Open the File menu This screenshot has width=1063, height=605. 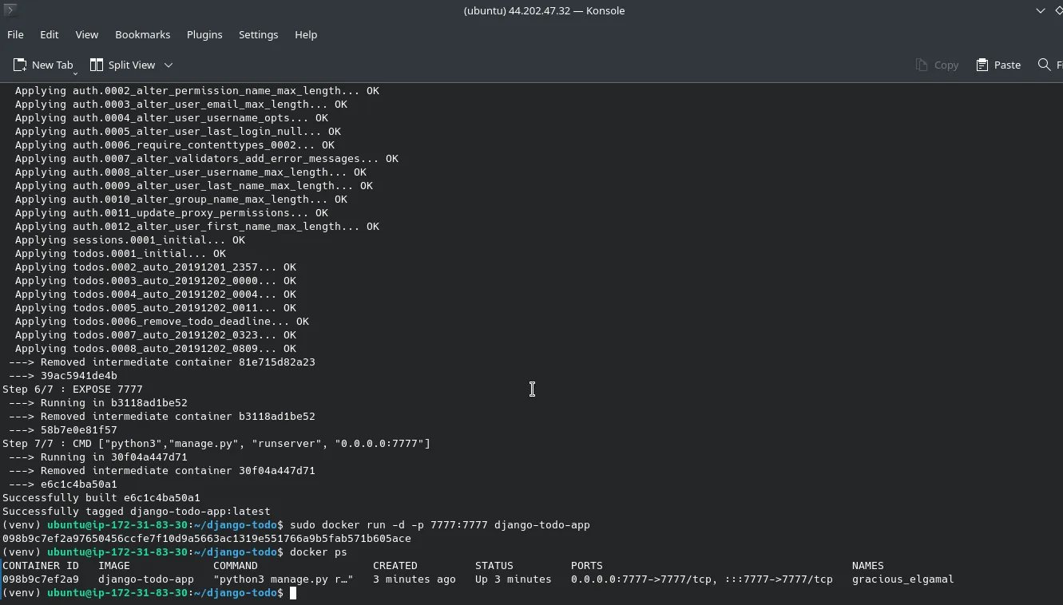click(15, 34)
